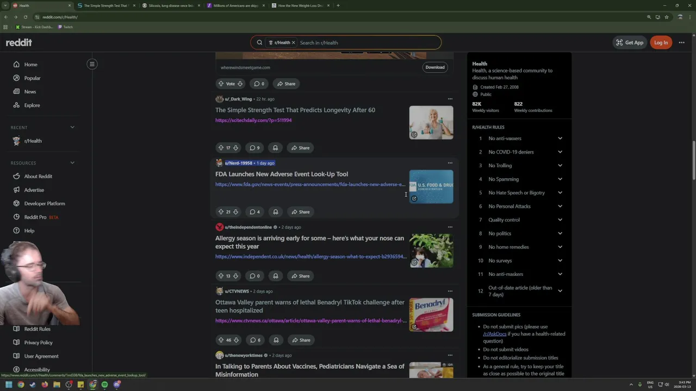Upvote the FDA Launches post
The height and width of the screenshot is (391, 696).
[x=221, y=212]
